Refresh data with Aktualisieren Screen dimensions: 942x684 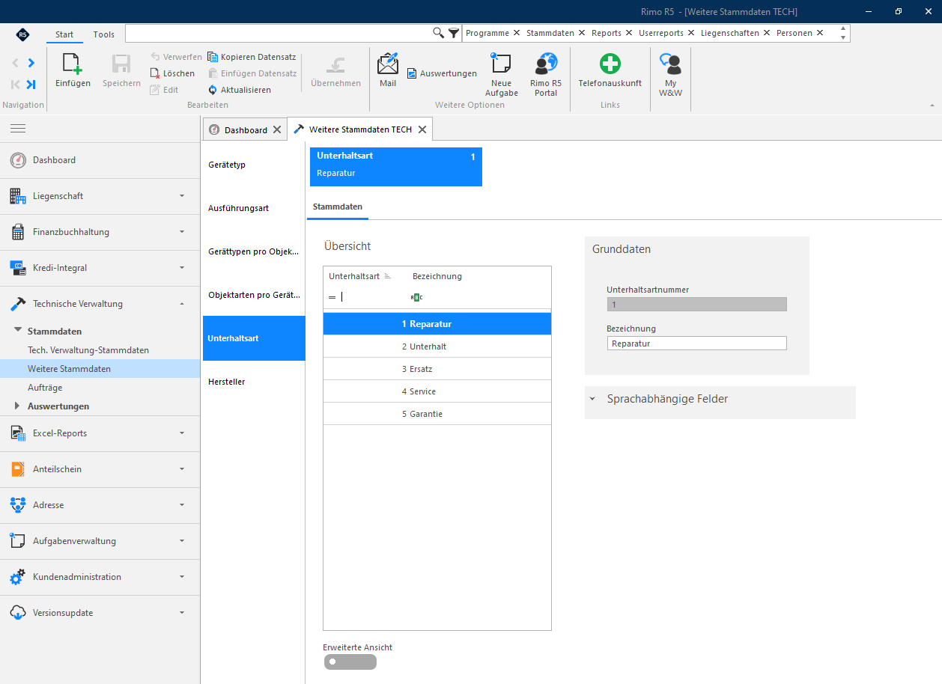click(240, 90)
